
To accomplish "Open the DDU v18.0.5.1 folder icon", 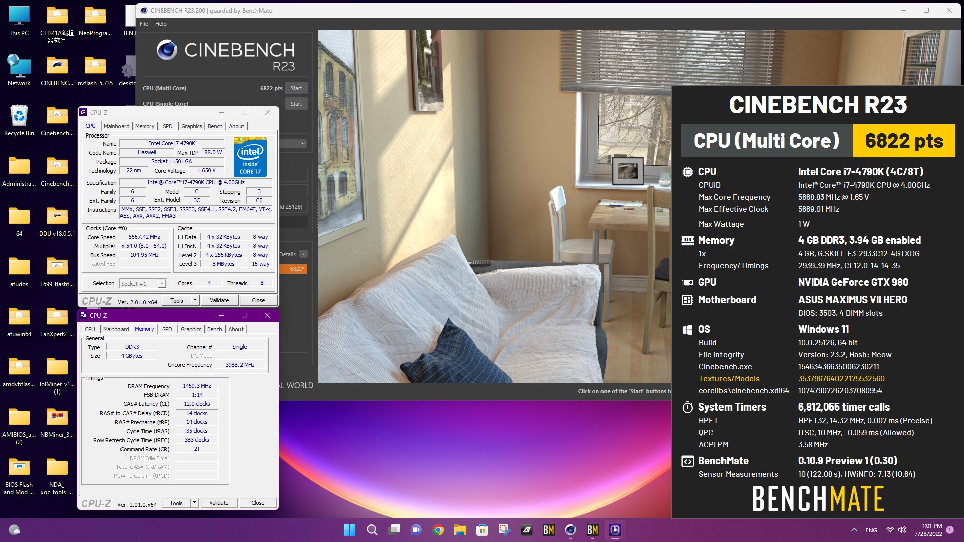I will (x=57, y=221).
